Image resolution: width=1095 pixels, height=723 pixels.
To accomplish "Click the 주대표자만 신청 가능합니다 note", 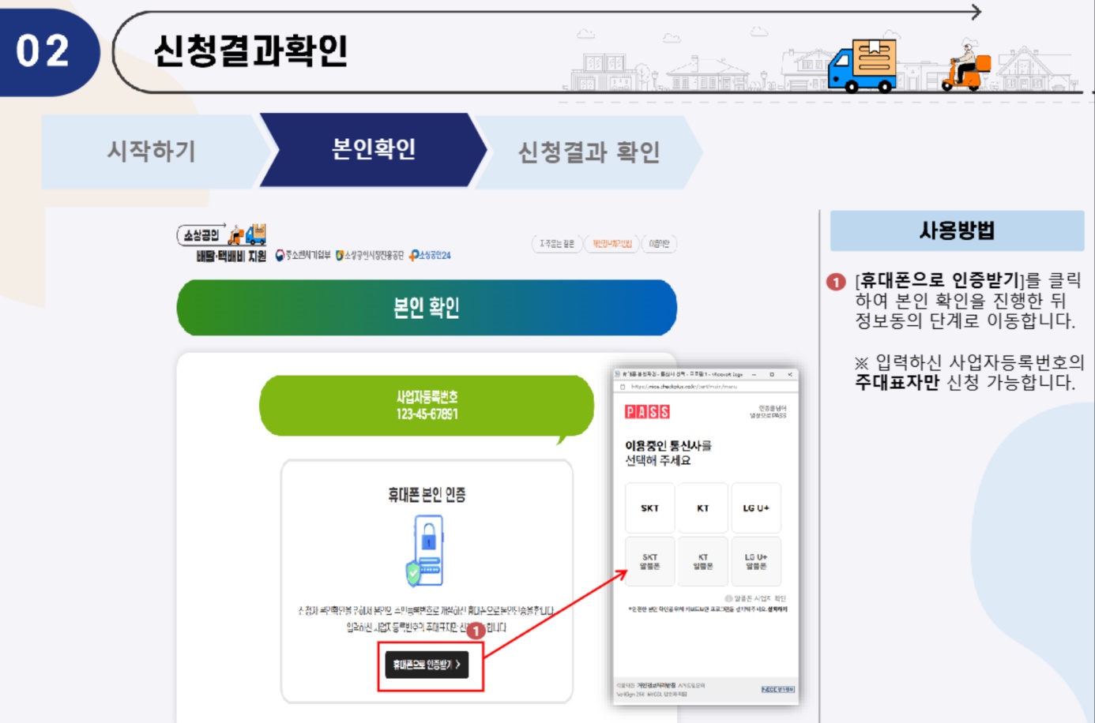I will tap(965, 383).
